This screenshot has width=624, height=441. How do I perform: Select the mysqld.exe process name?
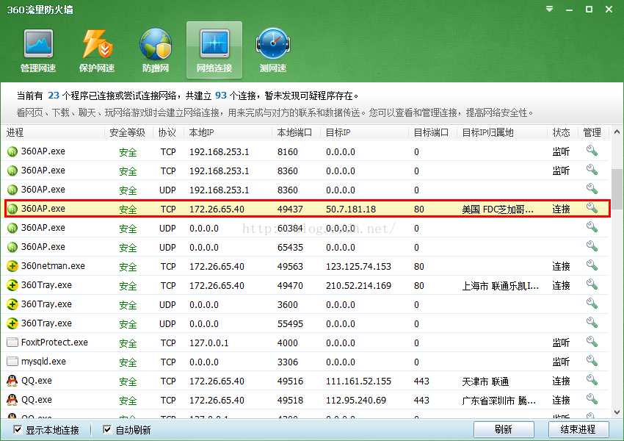43,362
